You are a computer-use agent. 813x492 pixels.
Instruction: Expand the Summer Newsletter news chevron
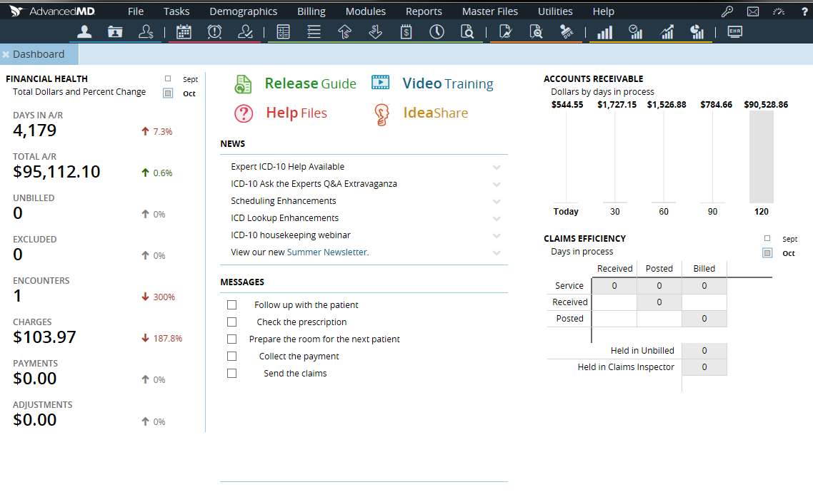pyautogui.click(x=497, y=252)
